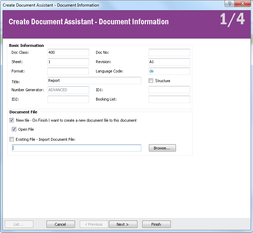Go to next step with Next
Image resolution: width=253 pixels, height=233 pixels.
(123, 224)
